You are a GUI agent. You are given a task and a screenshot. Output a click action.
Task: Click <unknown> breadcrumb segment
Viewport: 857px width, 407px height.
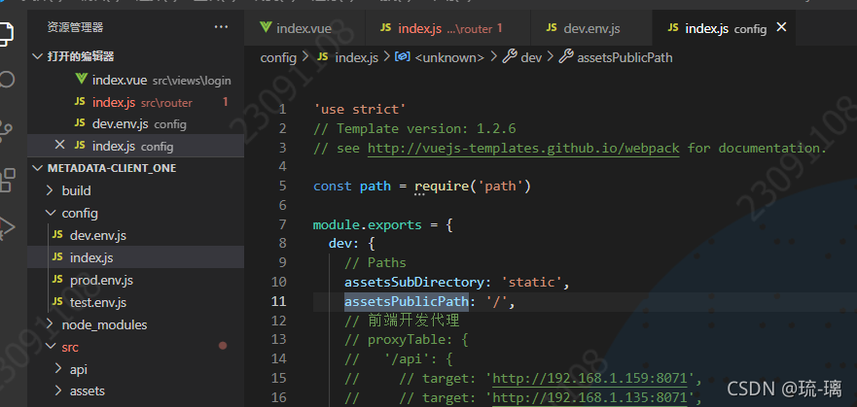pos(449,57)
